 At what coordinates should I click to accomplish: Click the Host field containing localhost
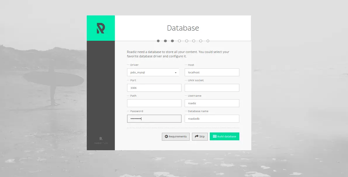point(212,72)
